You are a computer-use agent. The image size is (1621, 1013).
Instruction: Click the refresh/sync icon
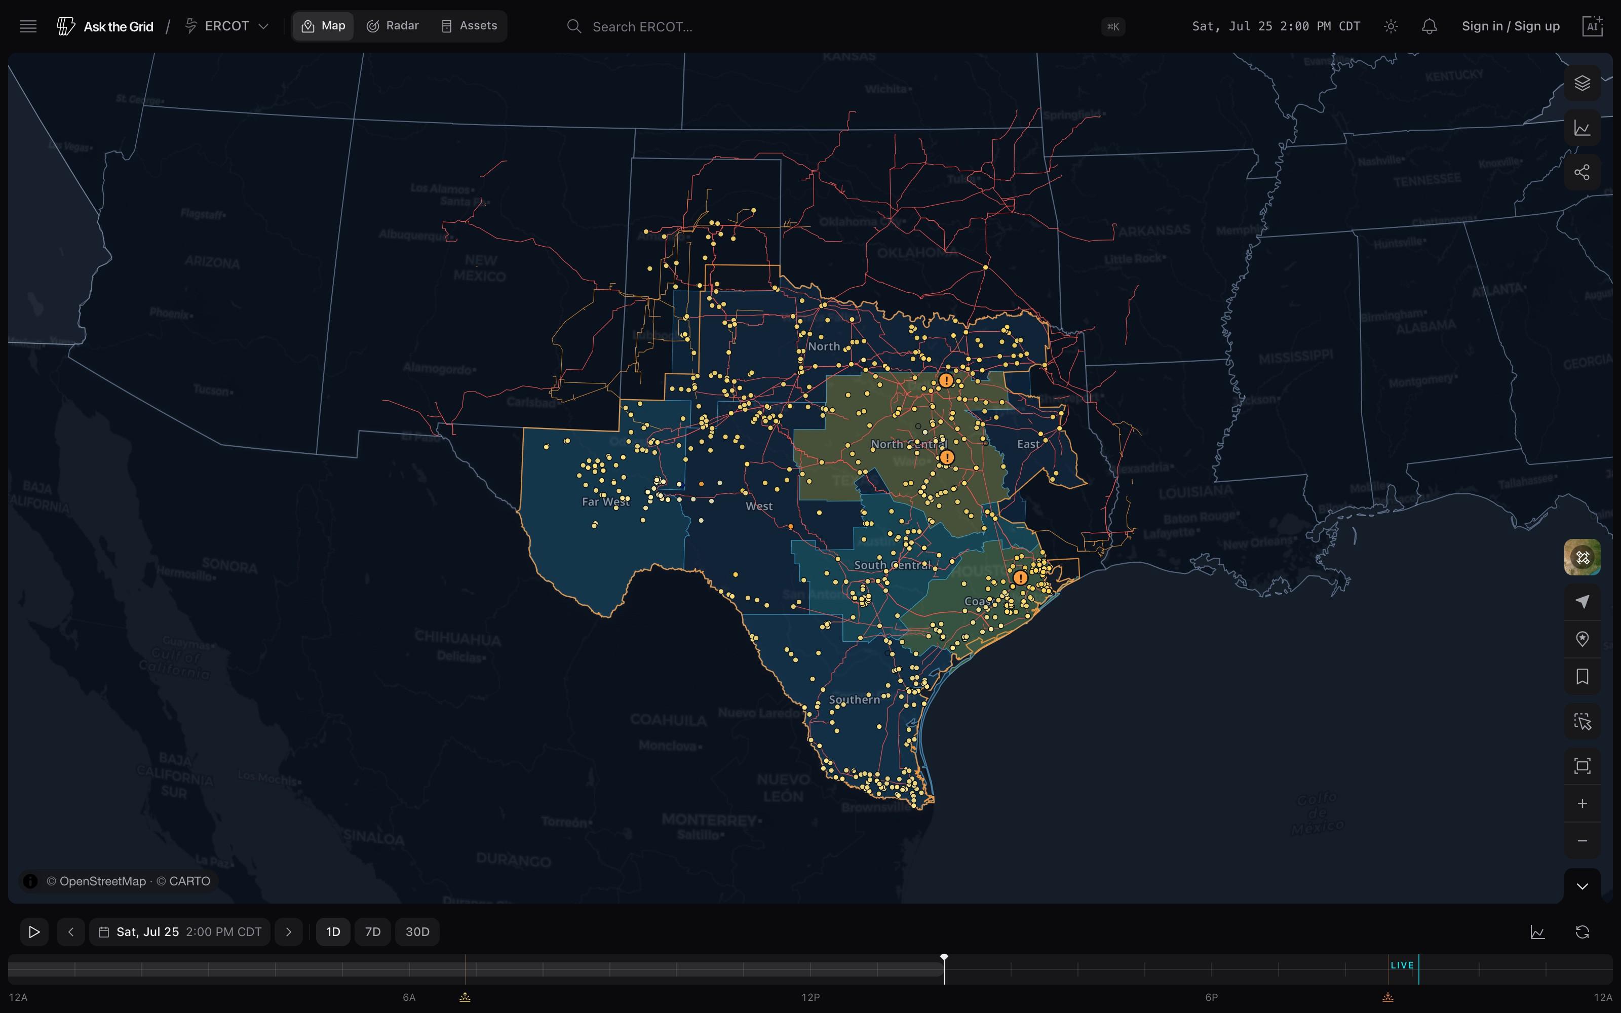pos(1582,932)
